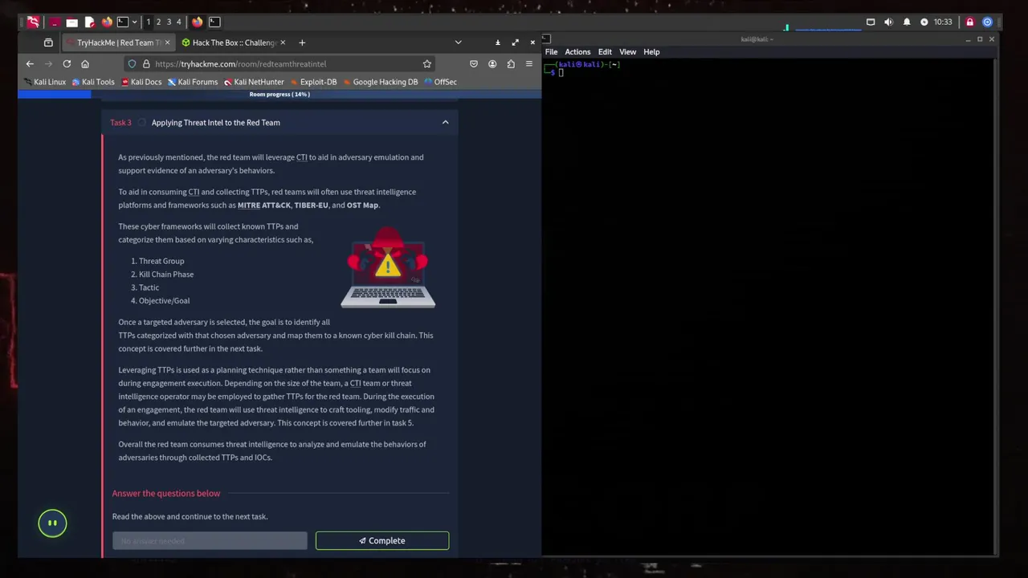
Task: Switch to workspace 2
Action: [x=158, y=22]
